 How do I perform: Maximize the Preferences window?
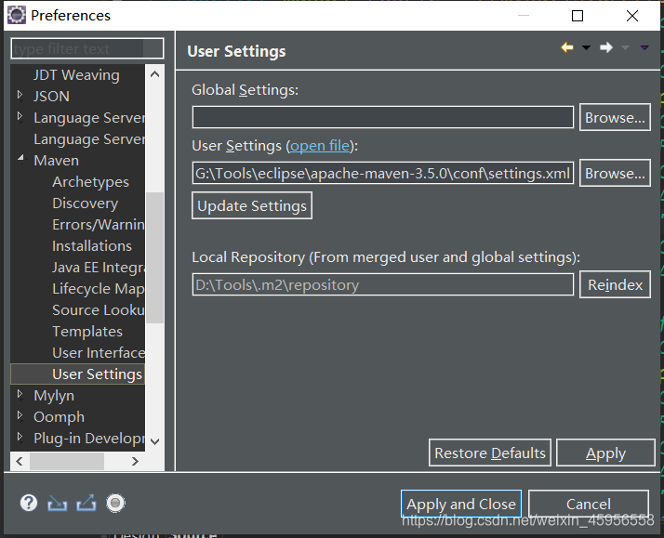(578, 16)
